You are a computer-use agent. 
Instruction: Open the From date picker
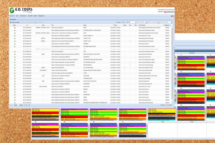pos(118,22)
